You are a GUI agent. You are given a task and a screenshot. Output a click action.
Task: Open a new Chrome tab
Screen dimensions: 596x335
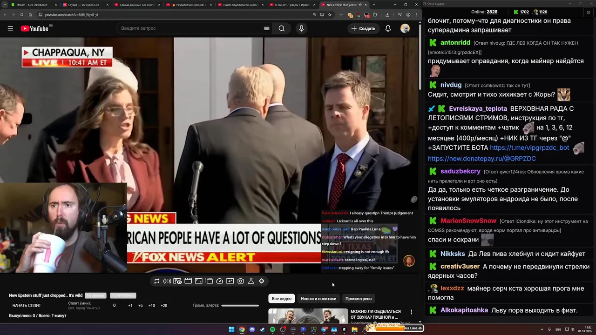(374, 5)
